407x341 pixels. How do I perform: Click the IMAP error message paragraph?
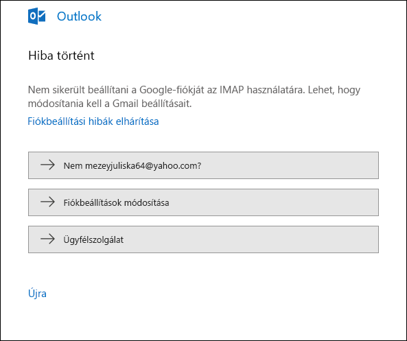(194, 97)
